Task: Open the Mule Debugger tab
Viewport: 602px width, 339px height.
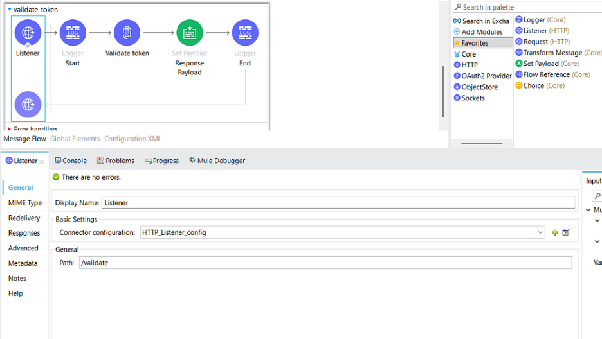Action: click(x=217, y=161)
